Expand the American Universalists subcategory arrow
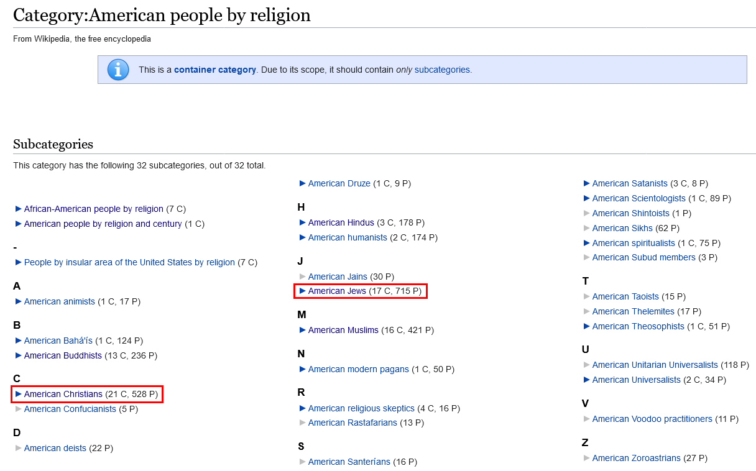756x471 pixels. tap(587, 380)
